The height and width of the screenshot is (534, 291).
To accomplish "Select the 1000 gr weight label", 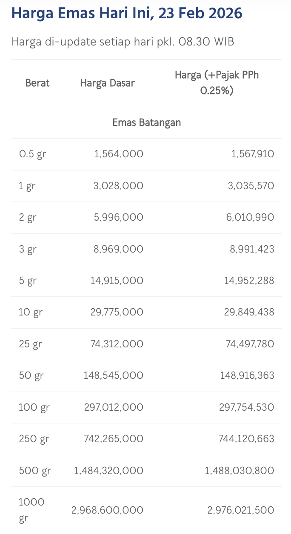I will point(31,510).
